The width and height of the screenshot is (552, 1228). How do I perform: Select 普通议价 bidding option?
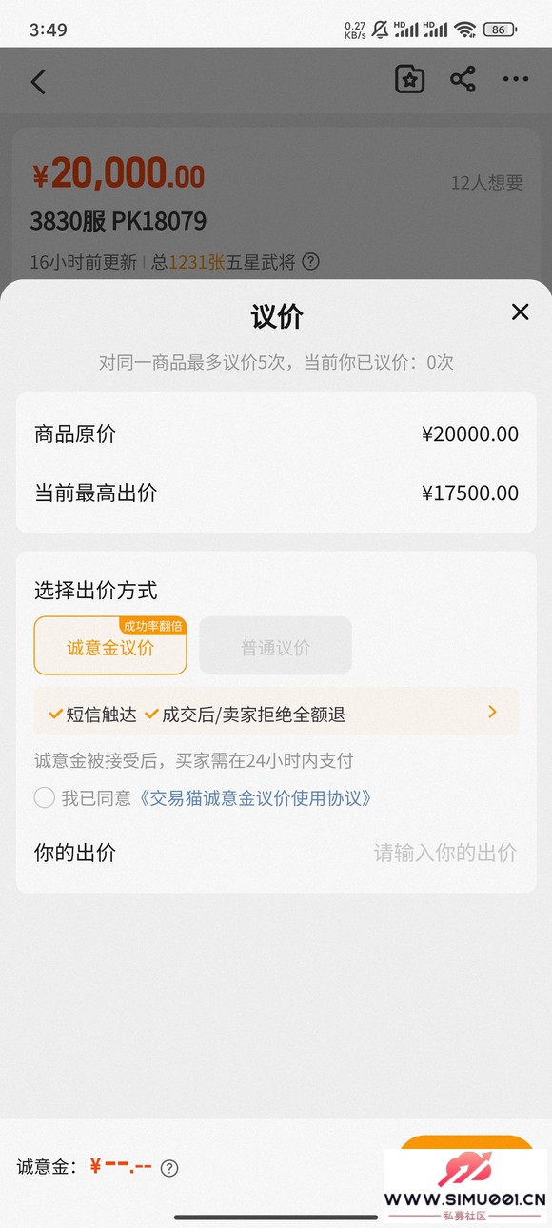coord(276,646)
